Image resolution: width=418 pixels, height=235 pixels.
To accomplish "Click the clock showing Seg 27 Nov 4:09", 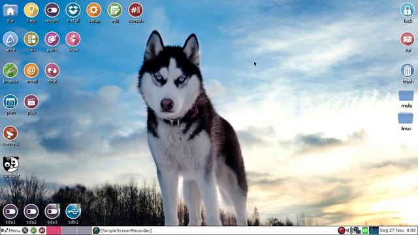I will [398, 230].
